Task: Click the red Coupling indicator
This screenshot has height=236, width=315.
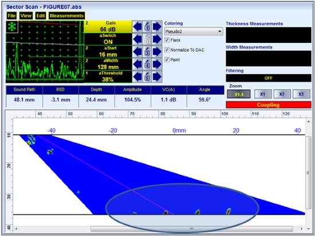Action: pyautogui.click(x=269, y=105)
